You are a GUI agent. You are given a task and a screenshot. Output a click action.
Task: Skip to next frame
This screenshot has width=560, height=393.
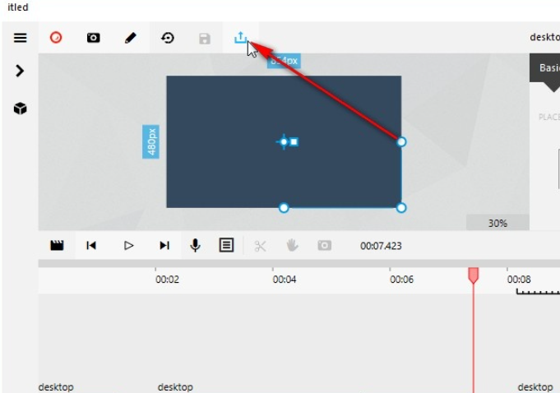coord(164,245)
